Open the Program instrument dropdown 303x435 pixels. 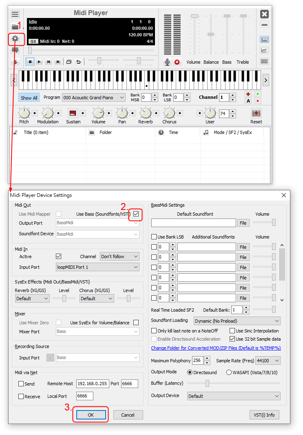pos(94,97)
